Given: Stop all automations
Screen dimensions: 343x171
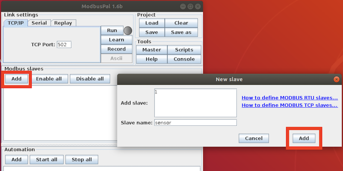Looking at the screenshot, I should (x=82, y=159).
